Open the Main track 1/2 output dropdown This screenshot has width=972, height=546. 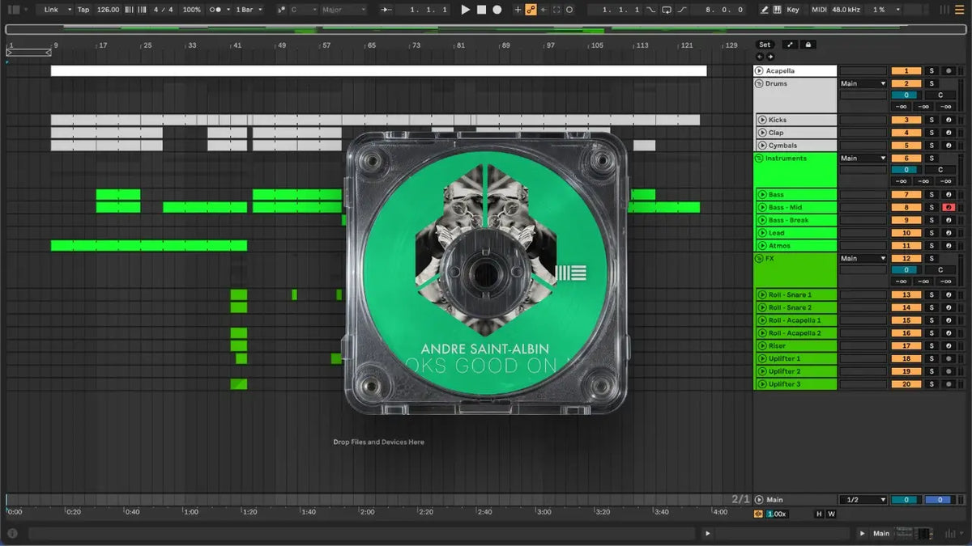863,500
